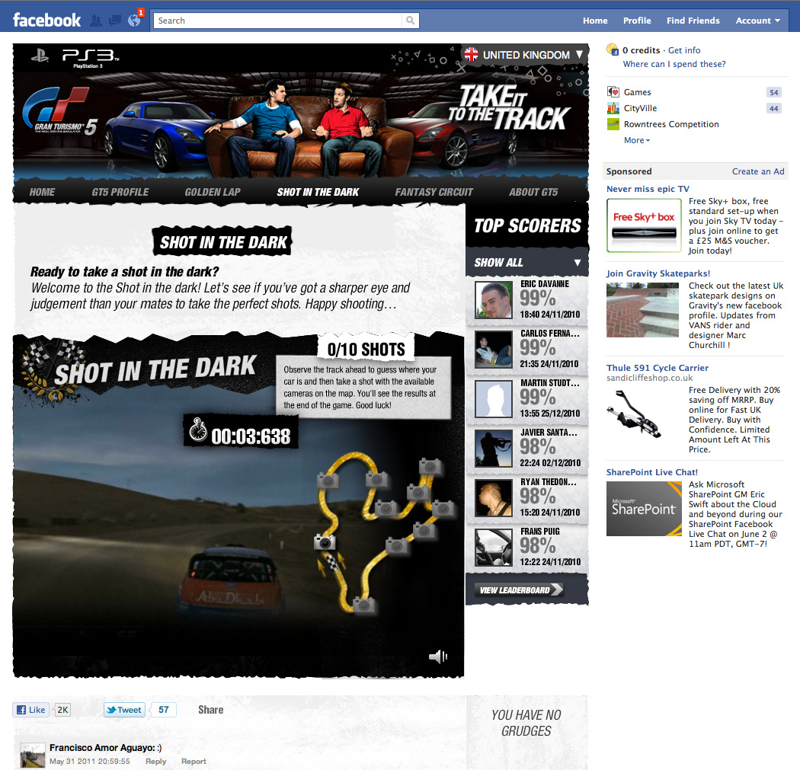
Task: Open Find Friends
Action: pyautogui.click(x=693, y=21)
